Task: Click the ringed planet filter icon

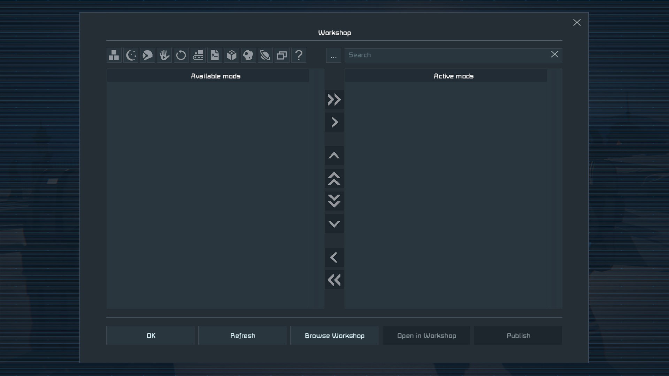Action: point(265,55)
